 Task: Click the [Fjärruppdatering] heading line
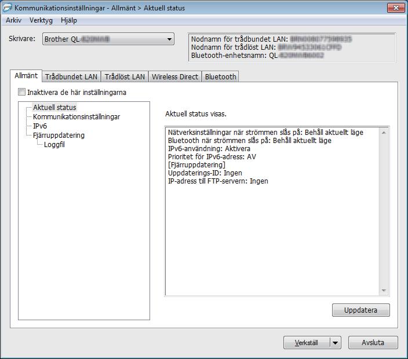click(196, 165)
